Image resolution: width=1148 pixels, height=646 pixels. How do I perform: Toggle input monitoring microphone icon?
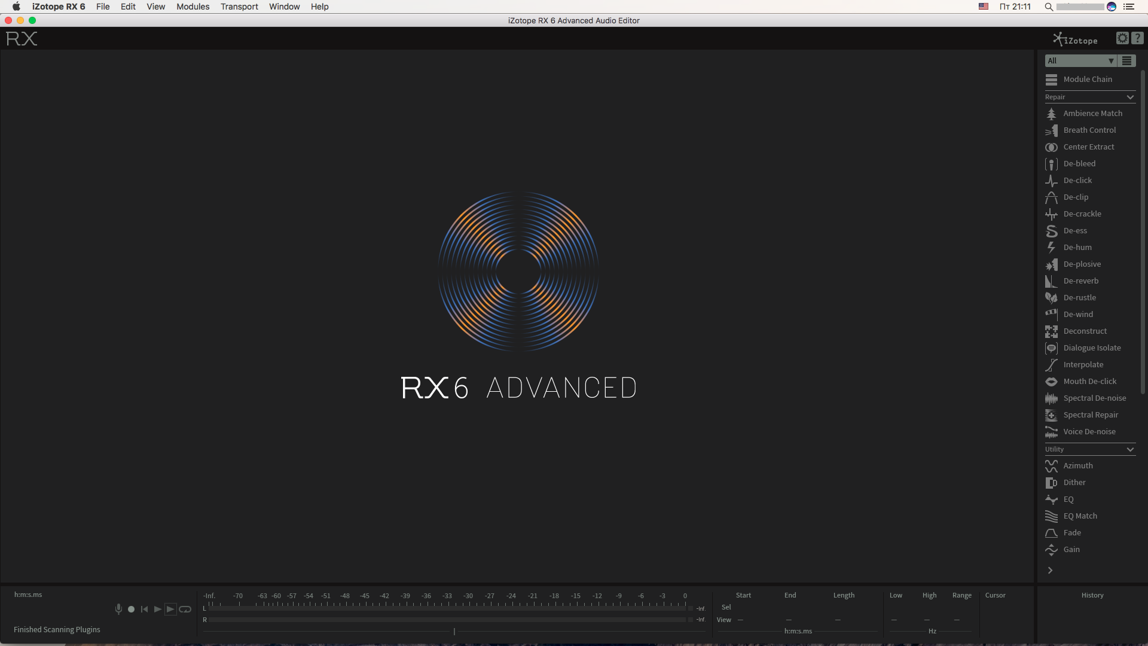click(x=118, y=609)
